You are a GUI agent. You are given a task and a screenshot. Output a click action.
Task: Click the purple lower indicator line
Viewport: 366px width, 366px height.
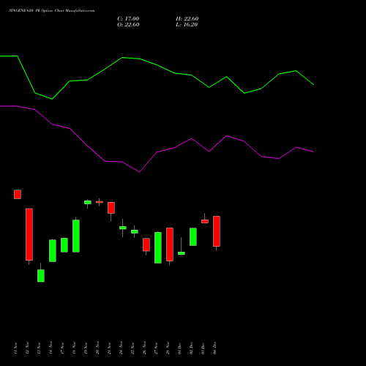tap(157, 152)
